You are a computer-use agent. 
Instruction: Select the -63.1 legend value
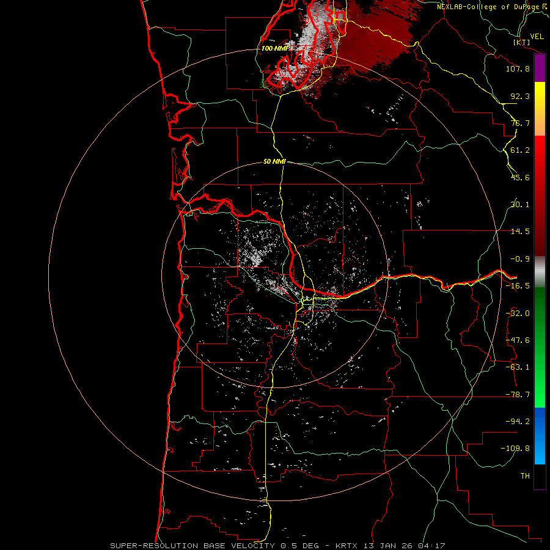click(x=518, y=367)
